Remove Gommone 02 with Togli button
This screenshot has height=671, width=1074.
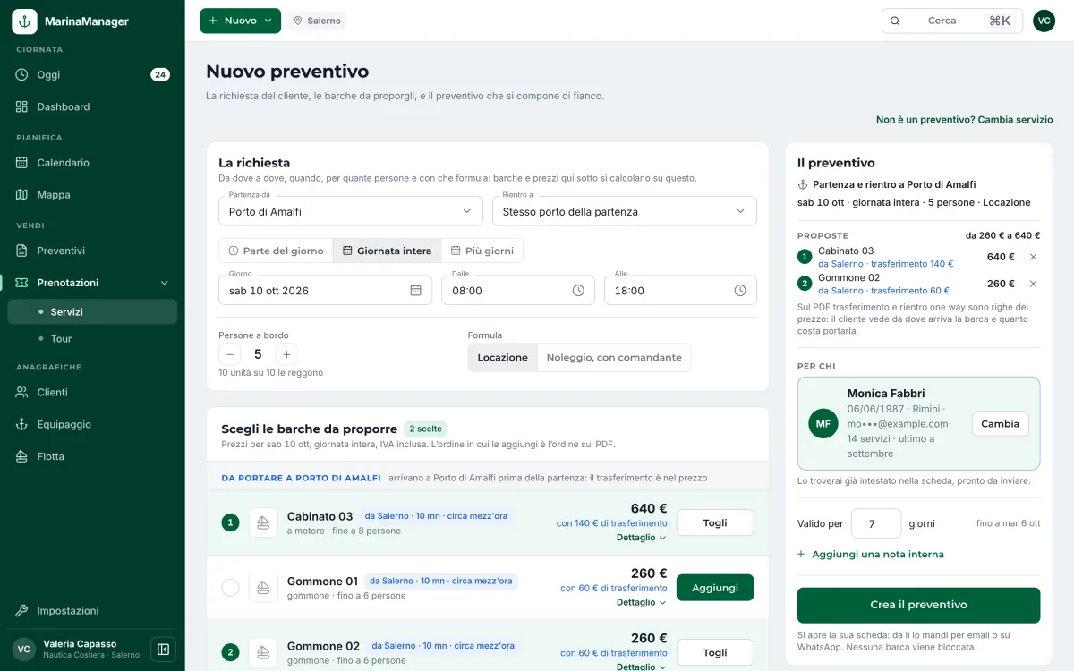click(715, 652)
